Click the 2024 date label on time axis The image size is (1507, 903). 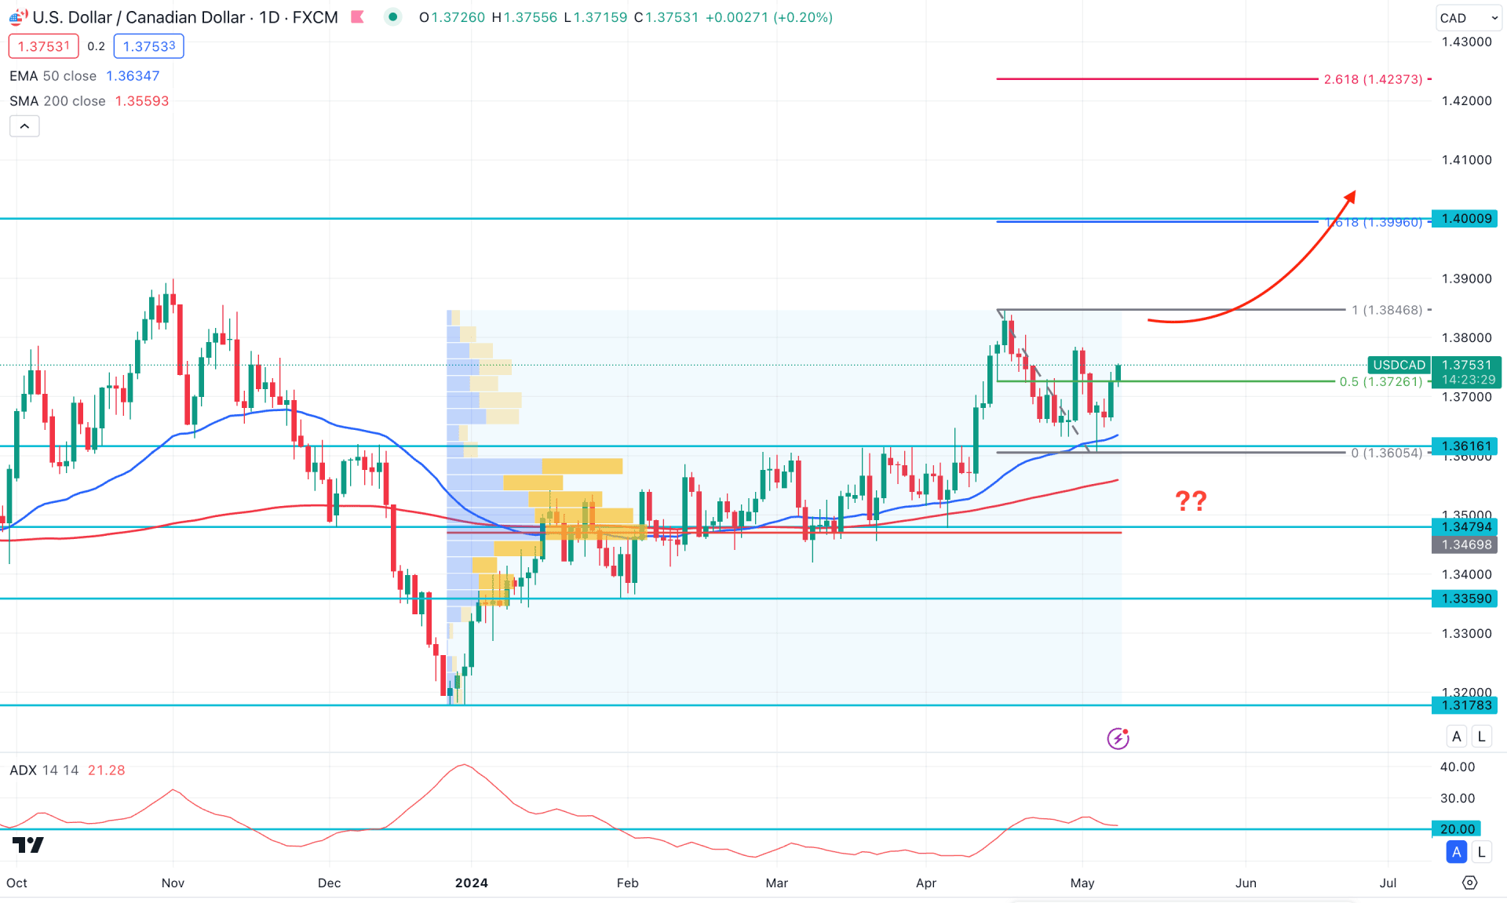point(472,883)
